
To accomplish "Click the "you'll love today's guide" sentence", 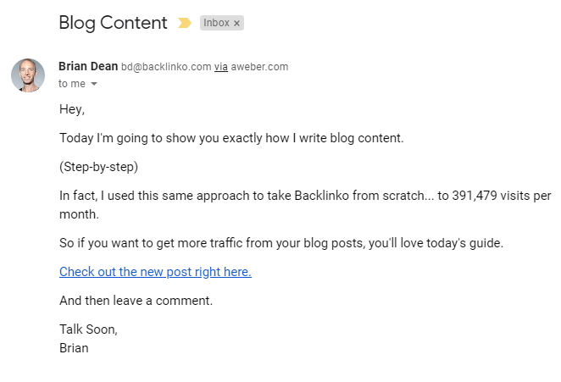I will 281,244.
